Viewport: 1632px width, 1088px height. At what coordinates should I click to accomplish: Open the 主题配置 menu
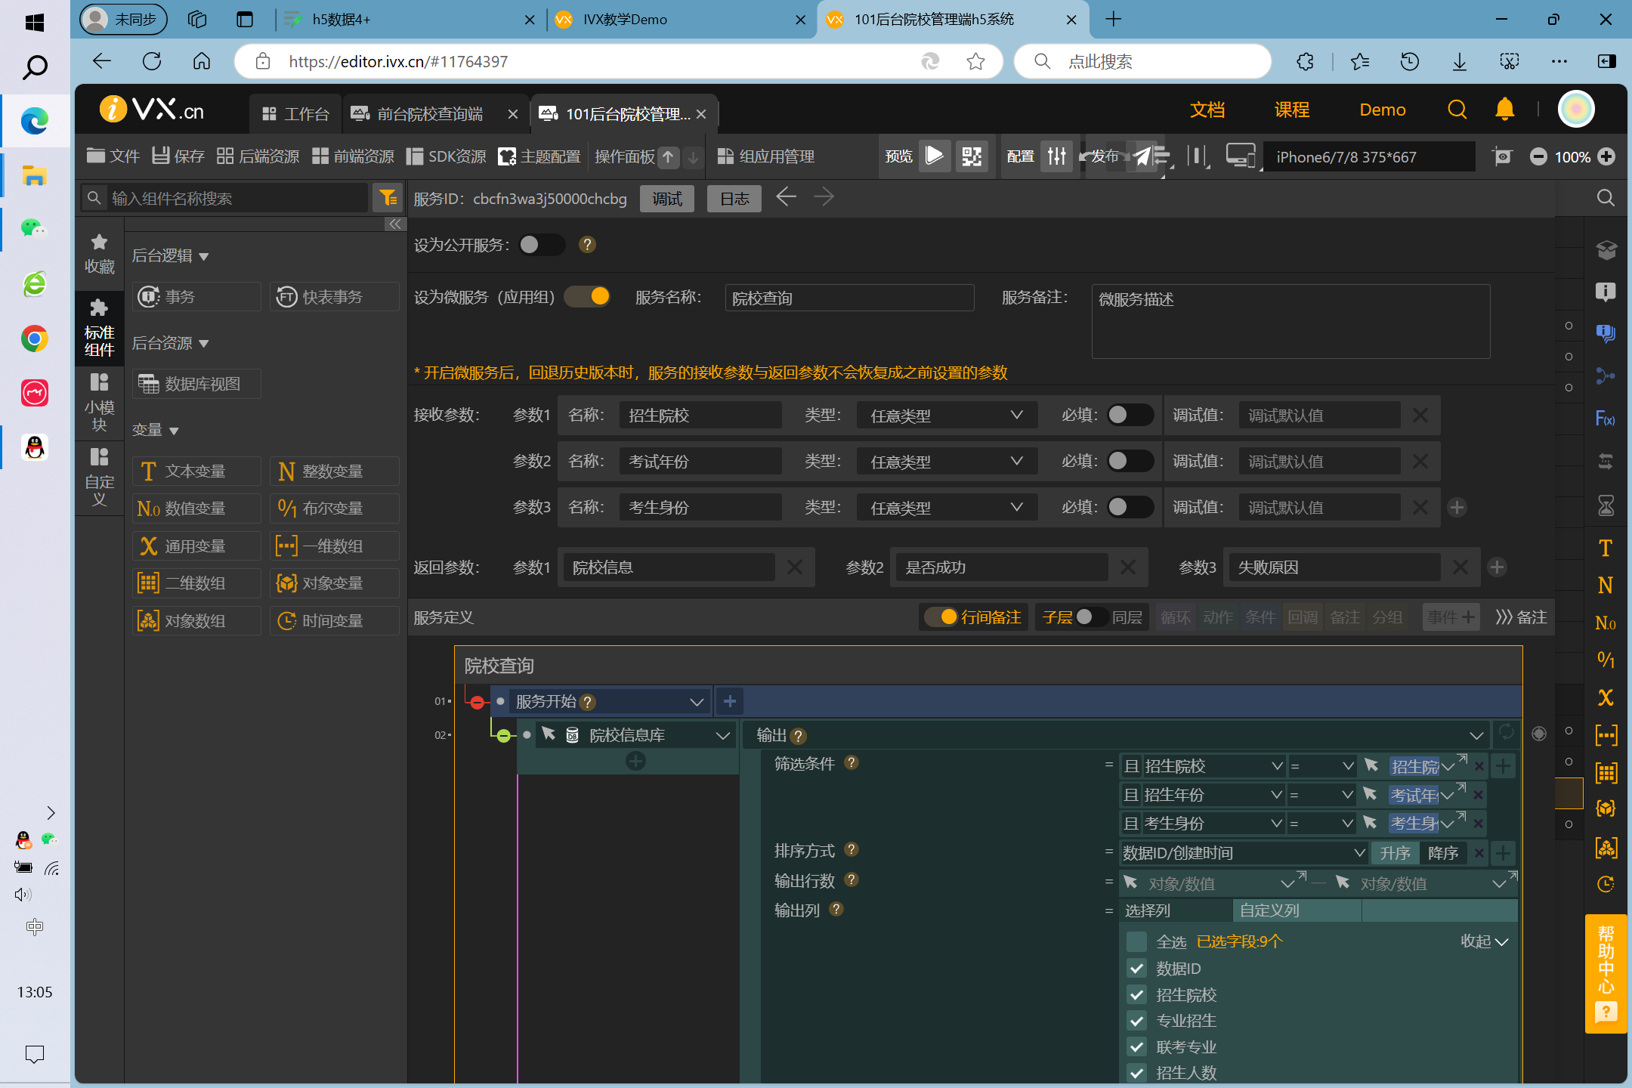click(539, 156)
